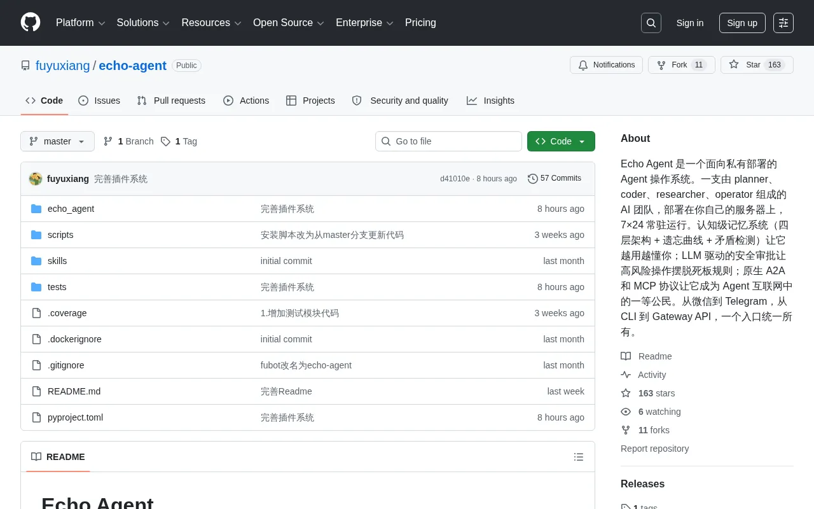Open the Notifications button

[x=607, y=65]
